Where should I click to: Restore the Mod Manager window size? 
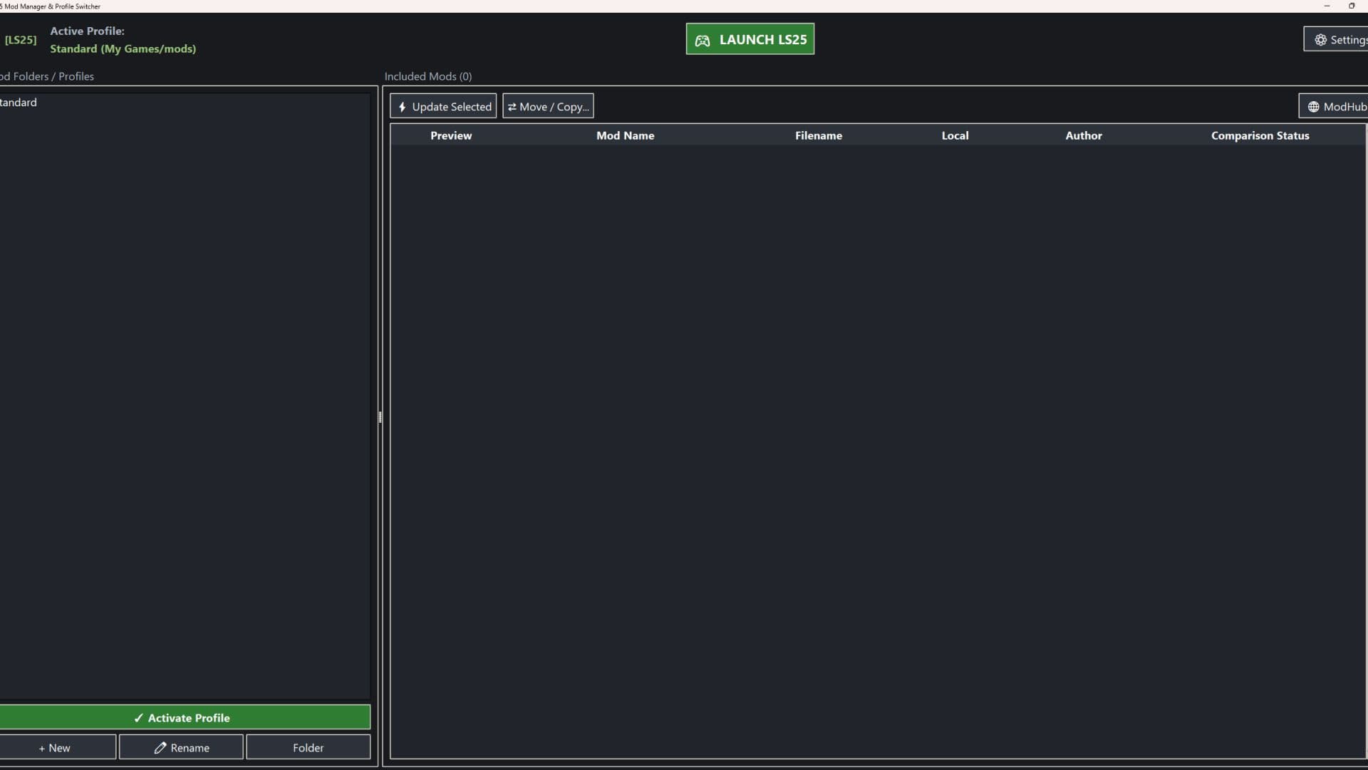click(x=1352, y=6)
